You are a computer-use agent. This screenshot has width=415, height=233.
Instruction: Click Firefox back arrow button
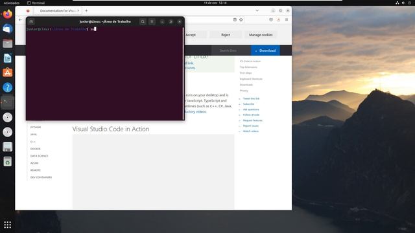20,20
